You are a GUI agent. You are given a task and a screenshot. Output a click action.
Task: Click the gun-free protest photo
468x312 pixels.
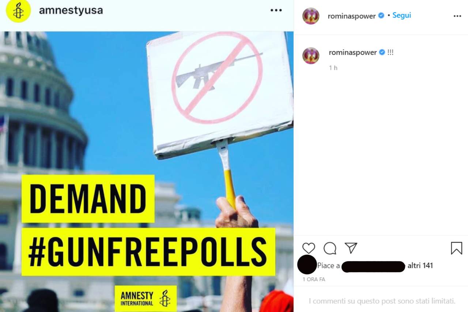click(x=147, y=171)
